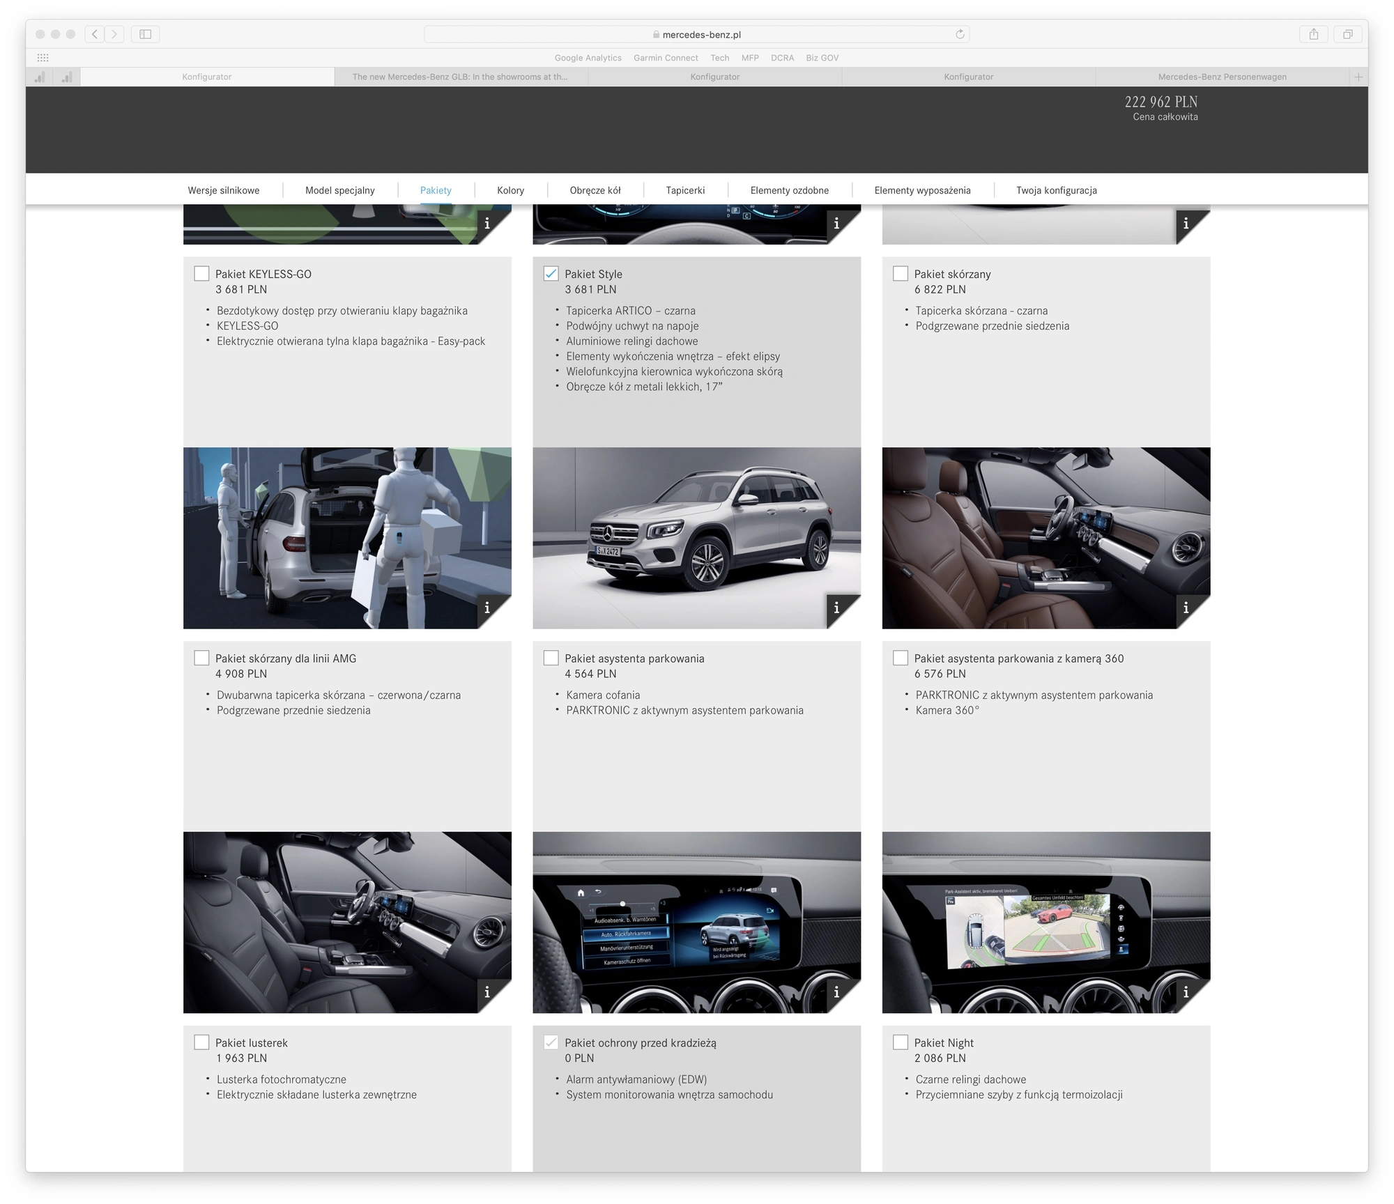1394x1204 pixels.
Task: Go forward with Safari's forward arrow
Action: click(115, 34)
